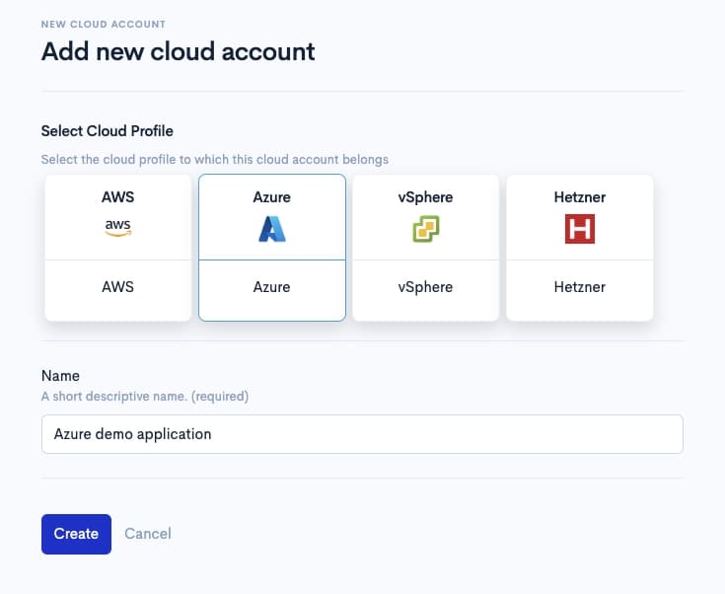Click the bold AWS card heading
Screen dimensions: 725x594
[118, 197]
